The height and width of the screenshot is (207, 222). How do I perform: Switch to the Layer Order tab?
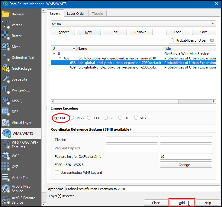click(76, 14)
